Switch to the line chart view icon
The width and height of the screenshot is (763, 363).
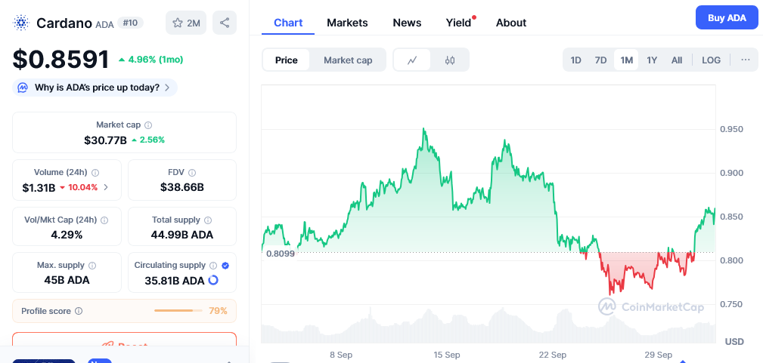[412, 60]
